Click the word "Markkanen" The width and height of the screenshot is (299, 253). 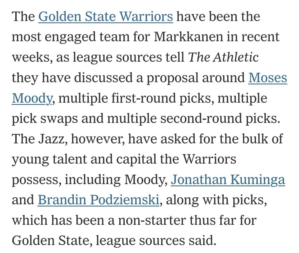(188, 37)
